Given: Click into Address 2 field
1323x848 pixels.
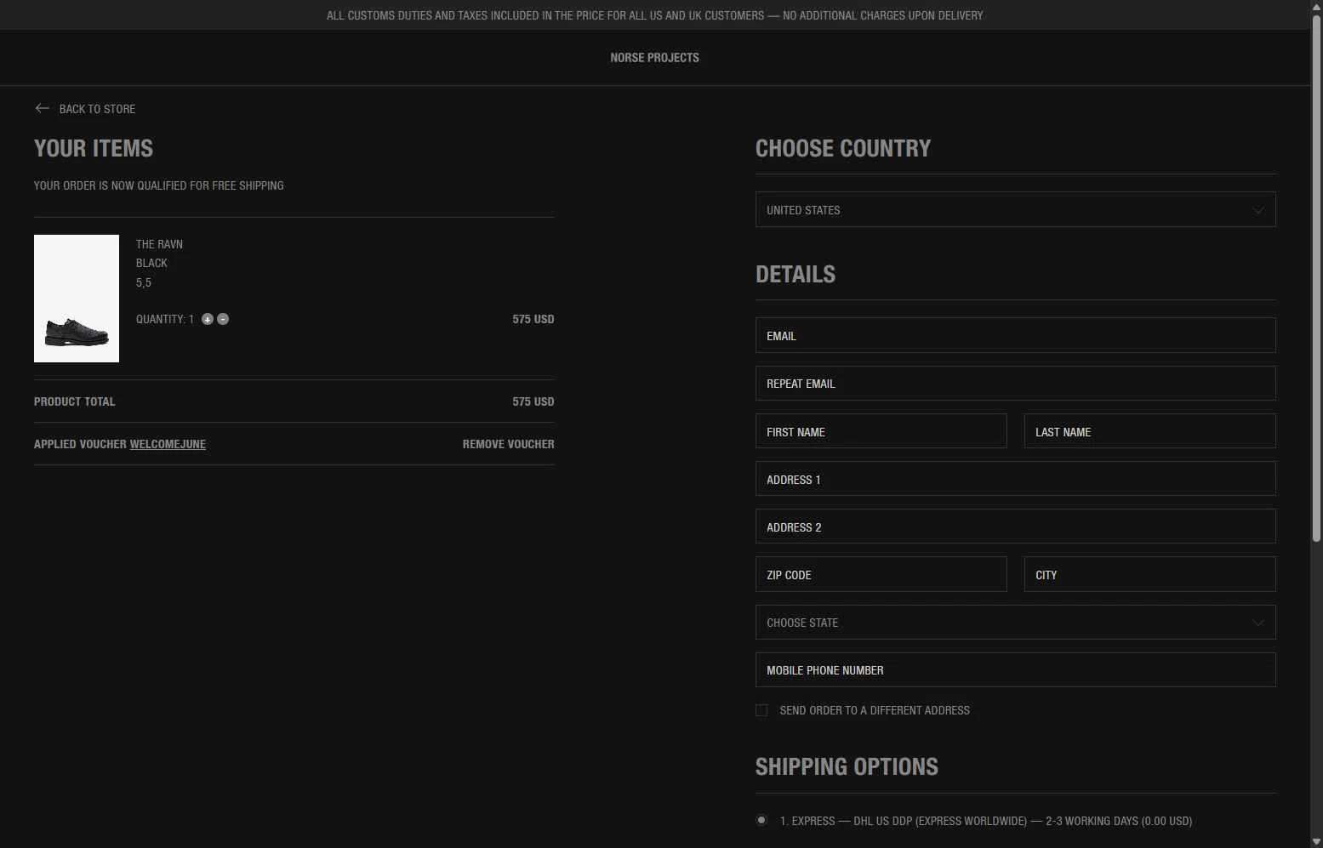Looking at the screenshot, I should tap(1015, 526).
